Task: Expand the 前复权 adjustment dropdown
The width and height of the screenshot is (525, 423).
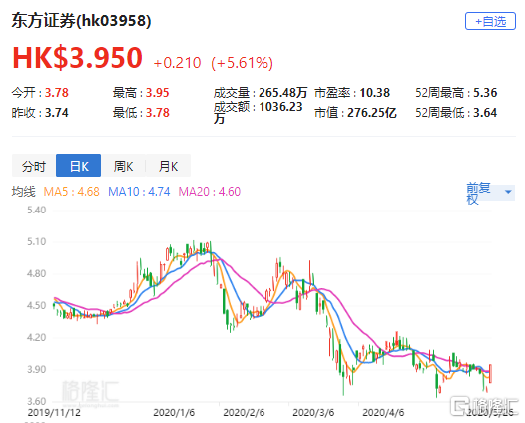Action: (490, 193)
